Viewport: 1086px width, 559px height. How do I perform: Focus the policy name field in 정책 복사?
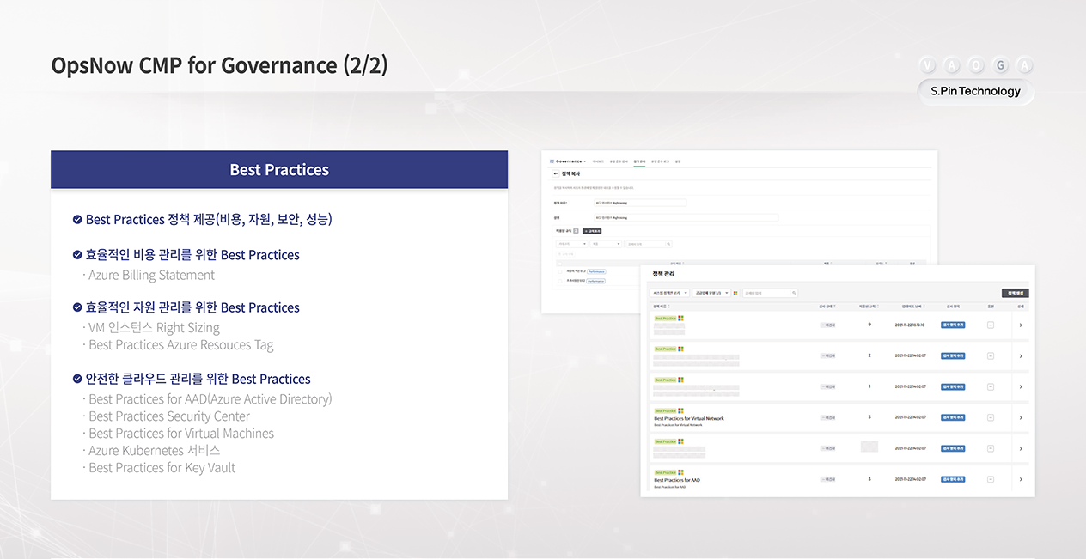[x=640, y=203]
